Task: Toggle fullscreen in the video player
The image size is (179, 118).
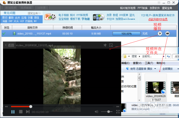Action: tap(118, 112)
